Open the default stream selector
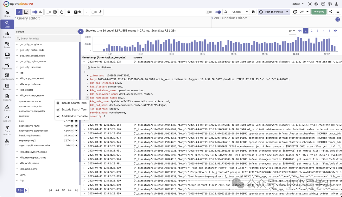The image size is (342, 197). (47, 32)
